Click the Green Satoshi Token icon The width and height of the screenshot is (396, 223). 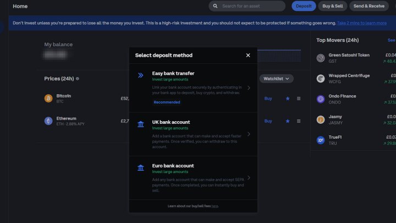[x=321, y=58]
